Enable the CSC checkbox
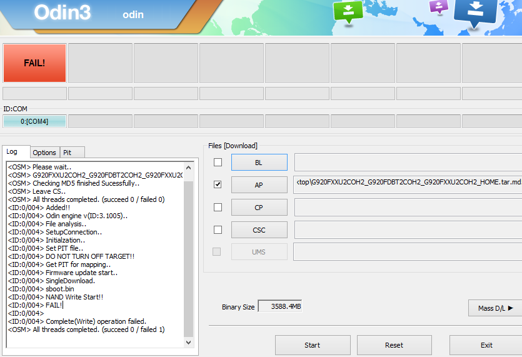 click(x=218, y=230)
